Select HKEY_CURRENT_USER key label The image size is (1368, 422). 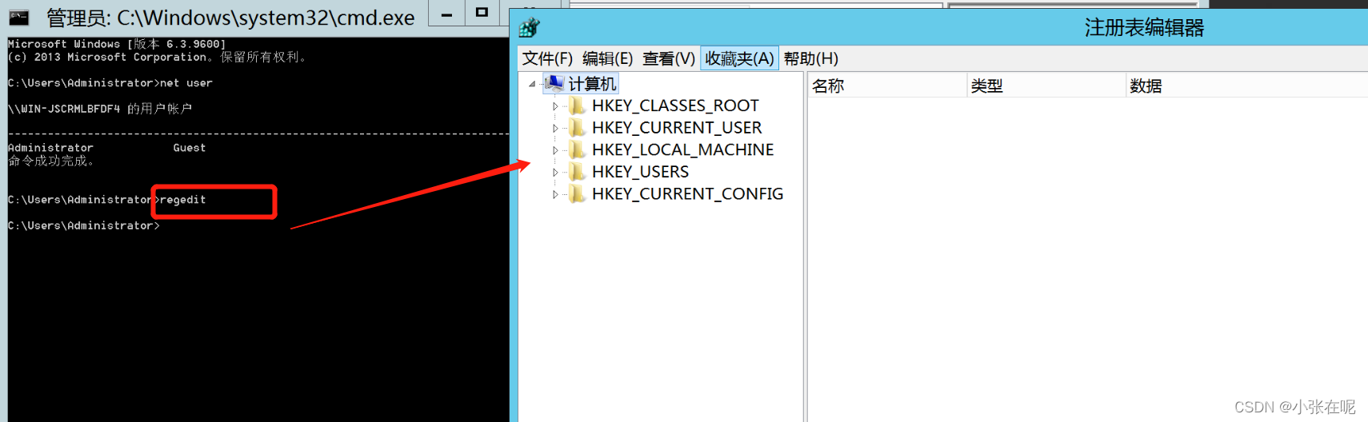tap(677, 128)
